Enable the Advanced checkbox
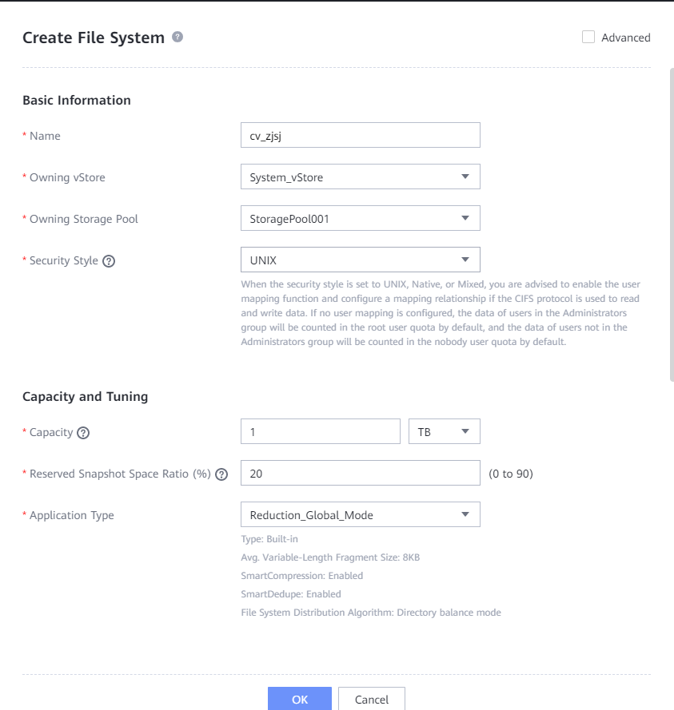The width and height of the screenshot is (674, 710). [x=588, y=37]
